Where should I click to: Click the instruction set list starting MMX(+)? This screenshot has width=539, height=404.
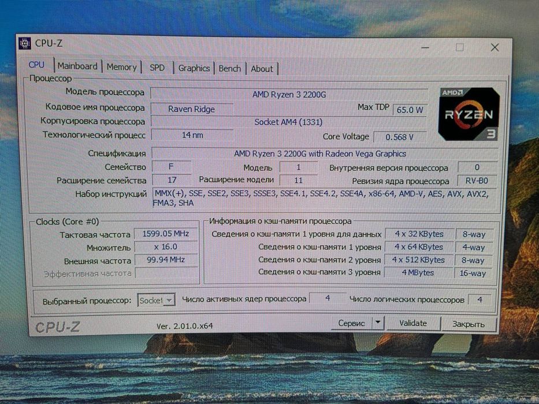click(325, 198)
